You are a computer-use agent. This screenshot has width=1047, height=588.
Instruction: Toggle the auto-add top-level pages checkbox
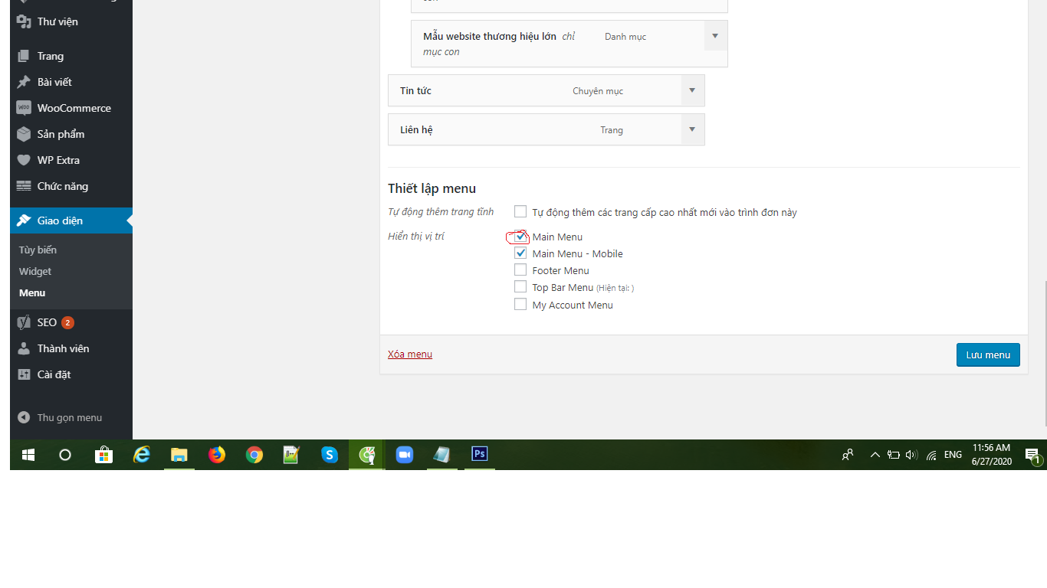pos(520,212)
